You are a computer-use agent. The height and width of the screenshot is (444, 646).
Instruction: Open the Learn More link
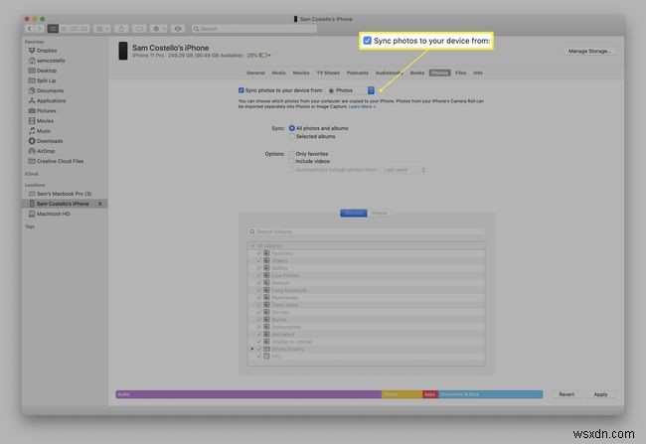(362, 106)
